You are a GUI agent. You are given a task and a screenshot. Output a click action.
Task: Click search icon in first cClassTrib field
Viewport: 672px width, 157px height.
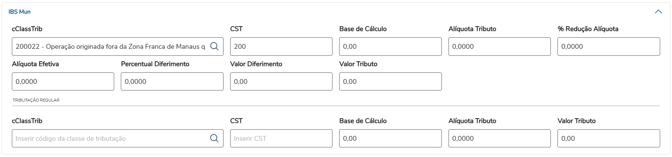coord(214,46)
